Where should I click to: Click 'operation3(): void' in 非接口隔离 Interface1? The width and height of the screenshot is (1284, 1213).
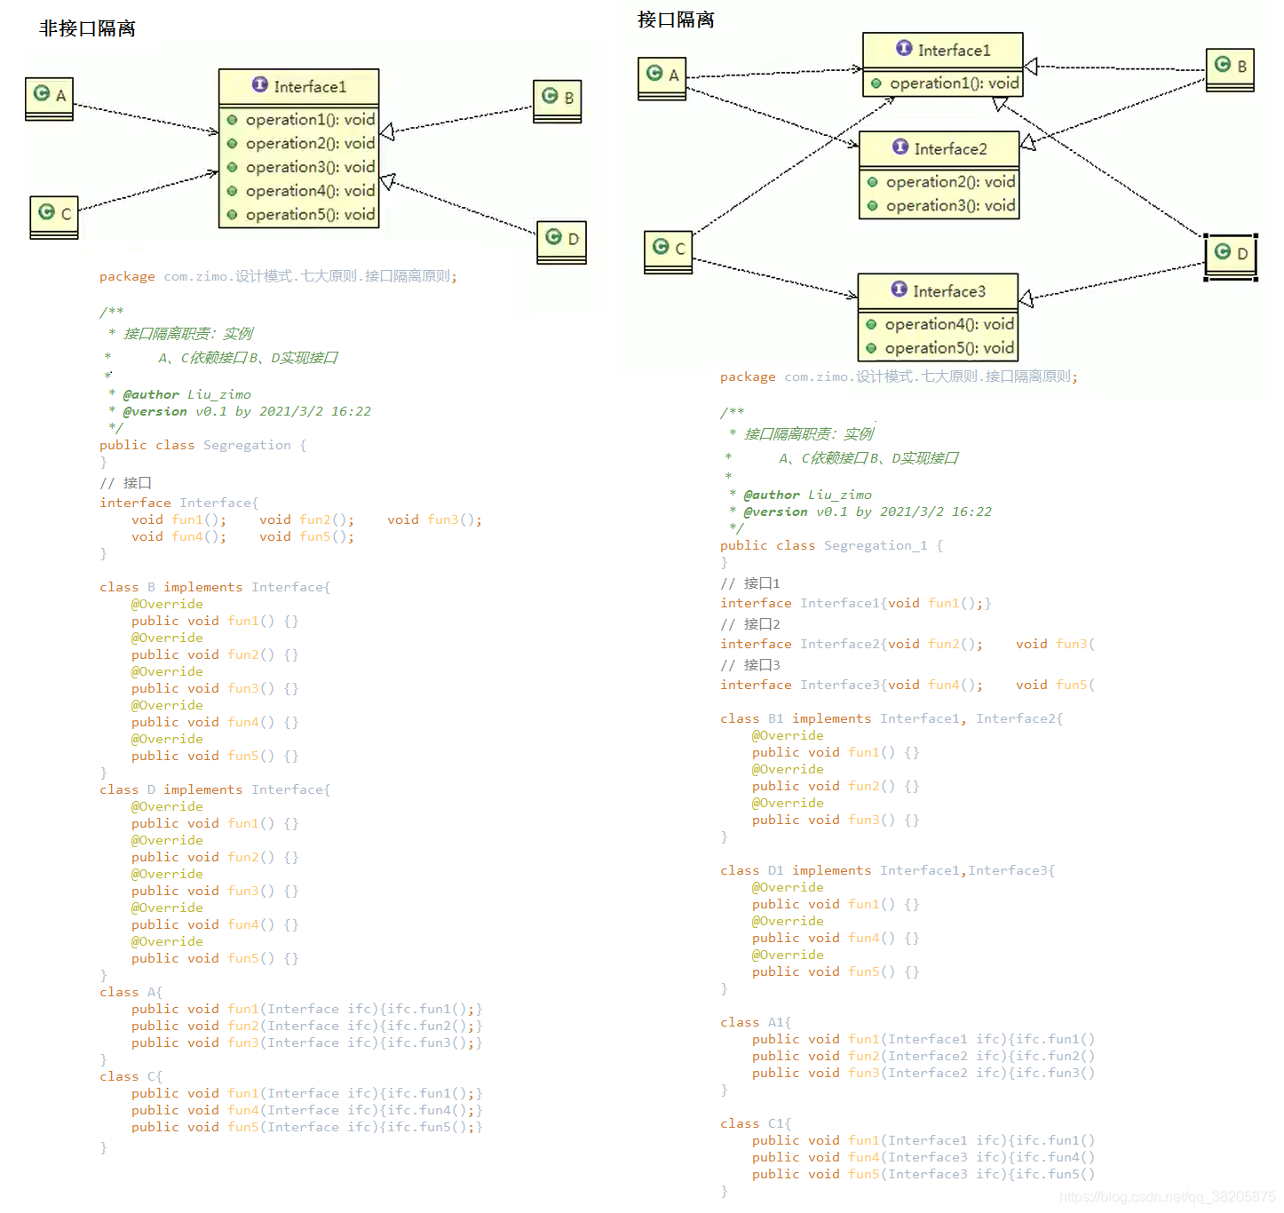(x=310, y=167)
